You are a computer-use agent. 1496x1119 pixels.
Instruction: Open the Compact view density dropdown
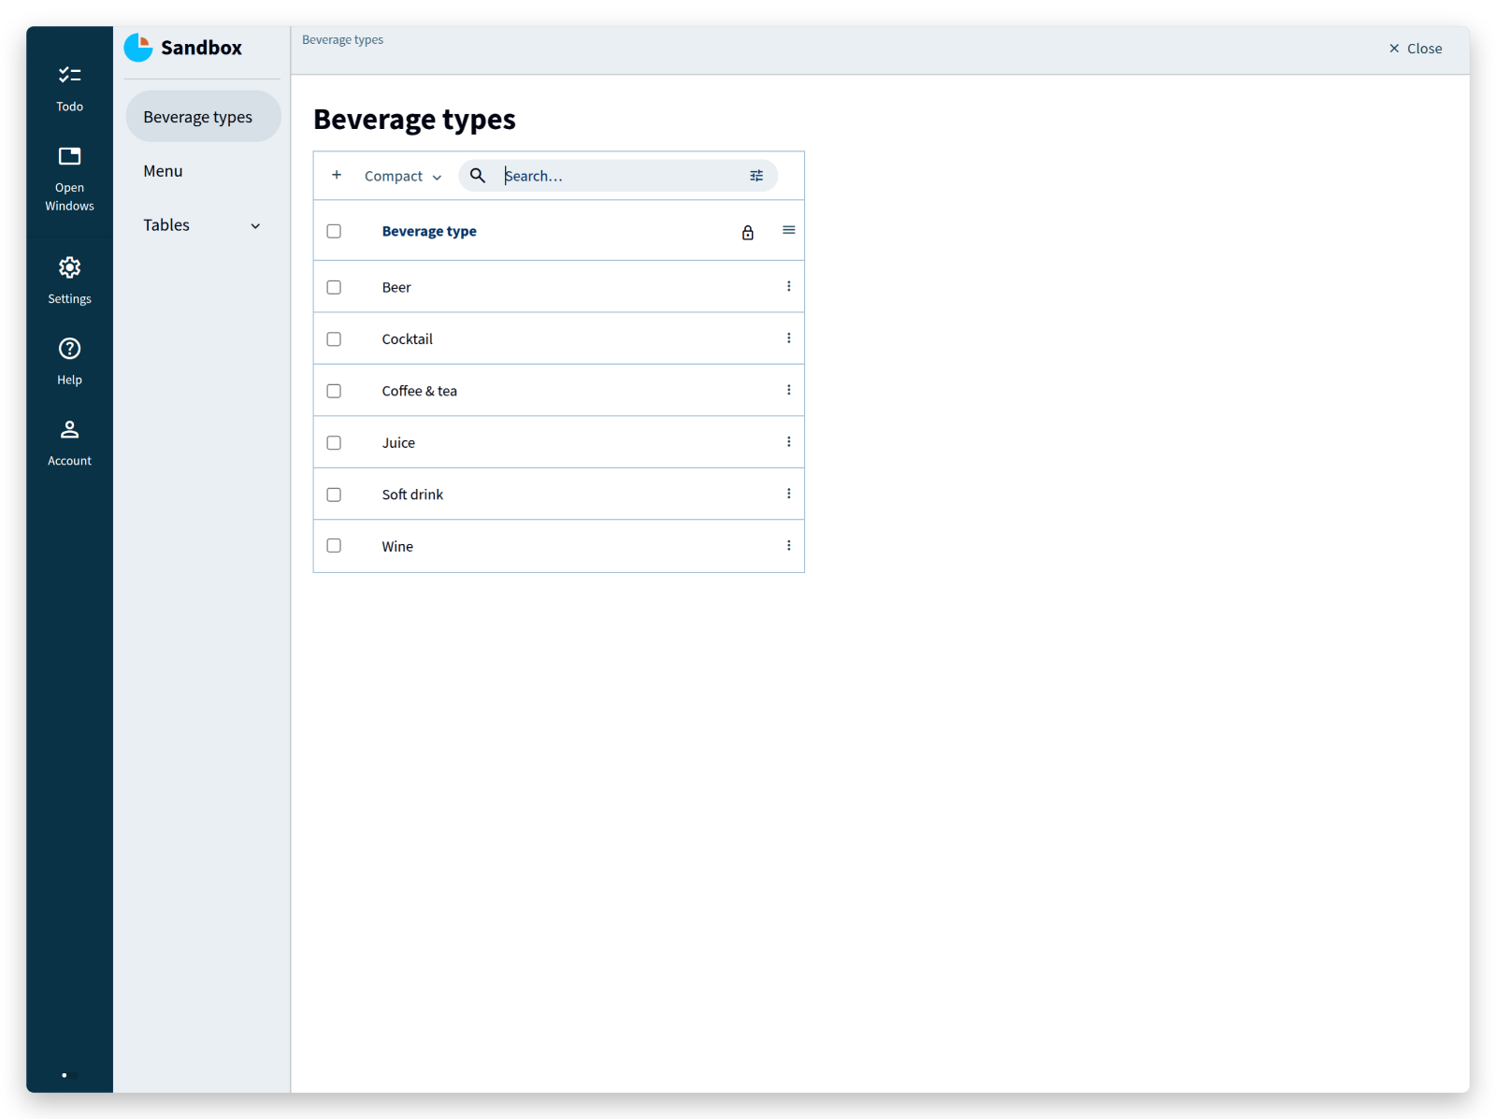coord(403,176)
